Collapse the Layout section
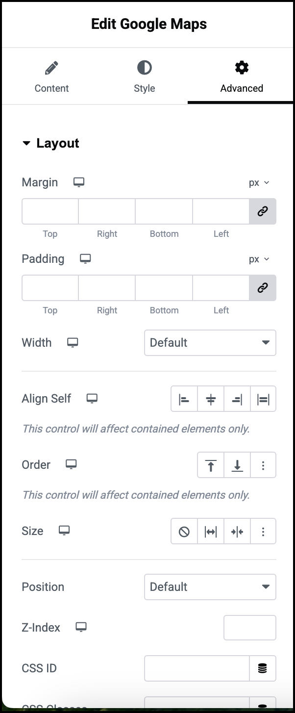 click(26, 143)
